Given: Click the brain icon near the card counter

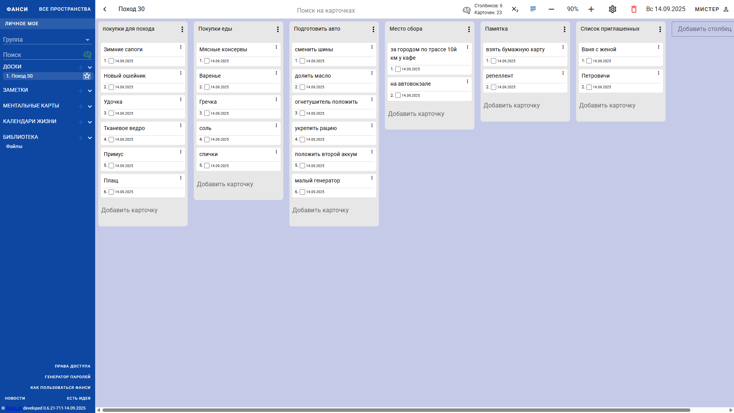Looking at the screenshot, I should (x=466, y=10).
